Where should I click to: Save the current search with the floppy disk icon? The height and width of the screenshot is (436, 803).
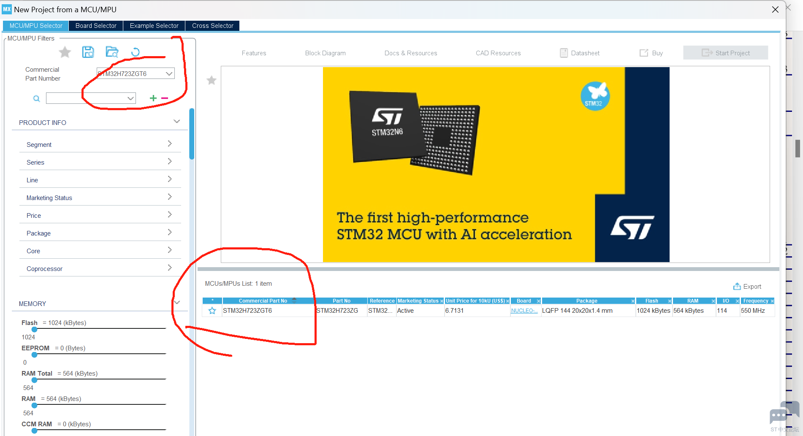coord(88,52)
